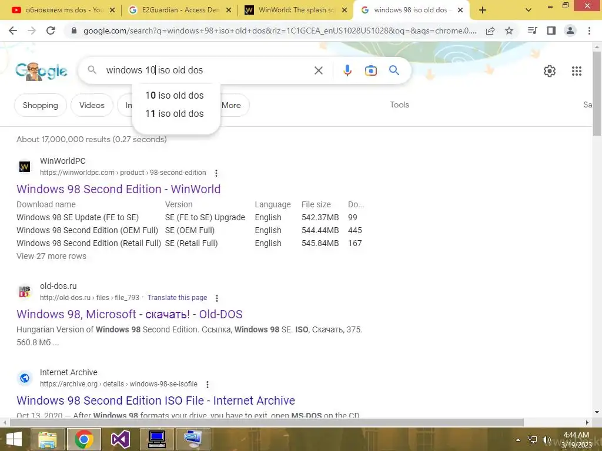Open Windows 98, Microsoft Old-DOS link

point(129,314)
